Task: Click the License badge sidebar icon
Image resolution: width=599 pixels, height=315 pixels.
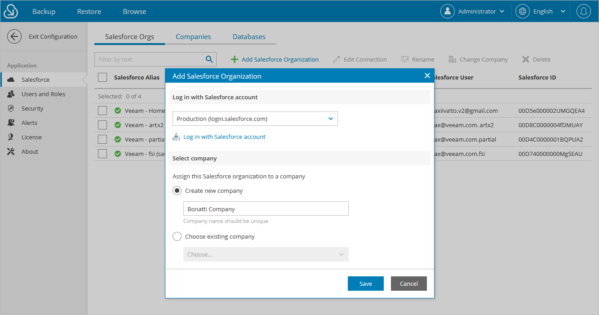Action: 11,137
